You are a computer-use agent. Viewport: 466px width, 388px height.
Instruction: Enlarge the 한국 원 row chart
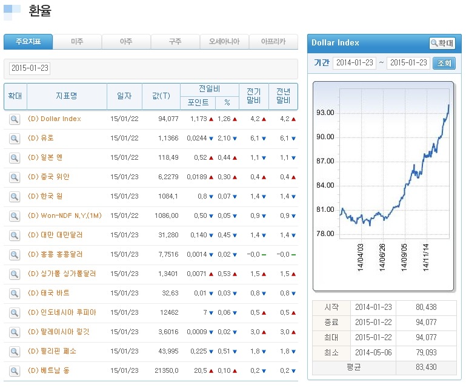coord(15,197)
